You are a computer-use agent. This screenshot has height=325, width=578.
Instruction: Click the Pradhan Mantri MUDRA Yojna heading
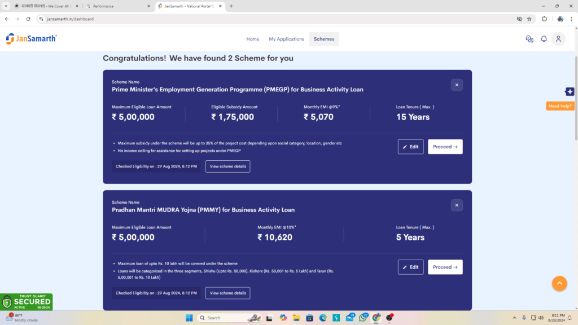203,210
